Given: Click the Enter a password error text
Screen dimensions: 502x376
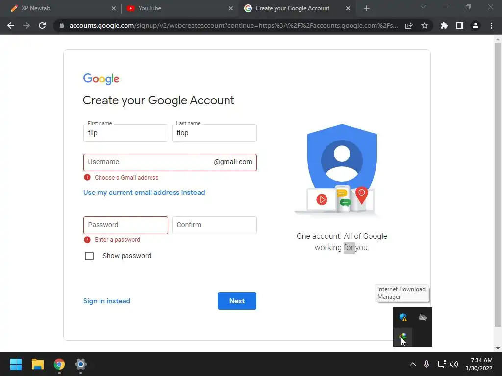Looking at the screenshot, I should pos(117,240).
